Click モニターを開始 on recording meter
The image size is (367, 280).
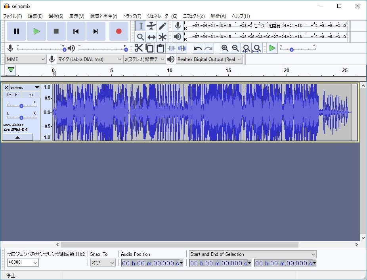267,25
